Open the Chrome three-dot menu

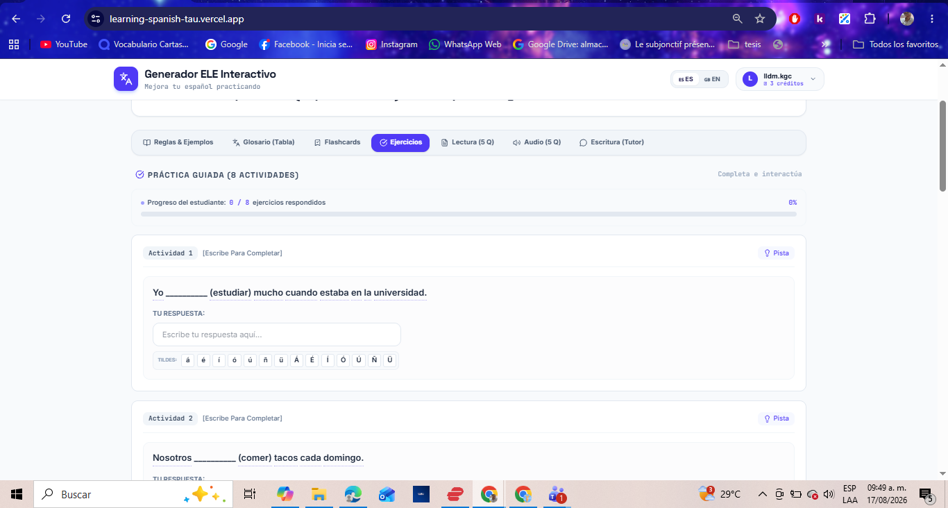(932, 19)
